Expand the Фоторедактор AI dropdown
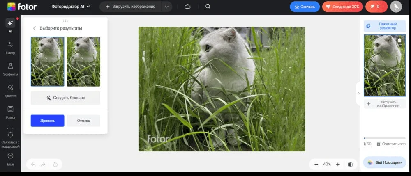 coord(71,7)
